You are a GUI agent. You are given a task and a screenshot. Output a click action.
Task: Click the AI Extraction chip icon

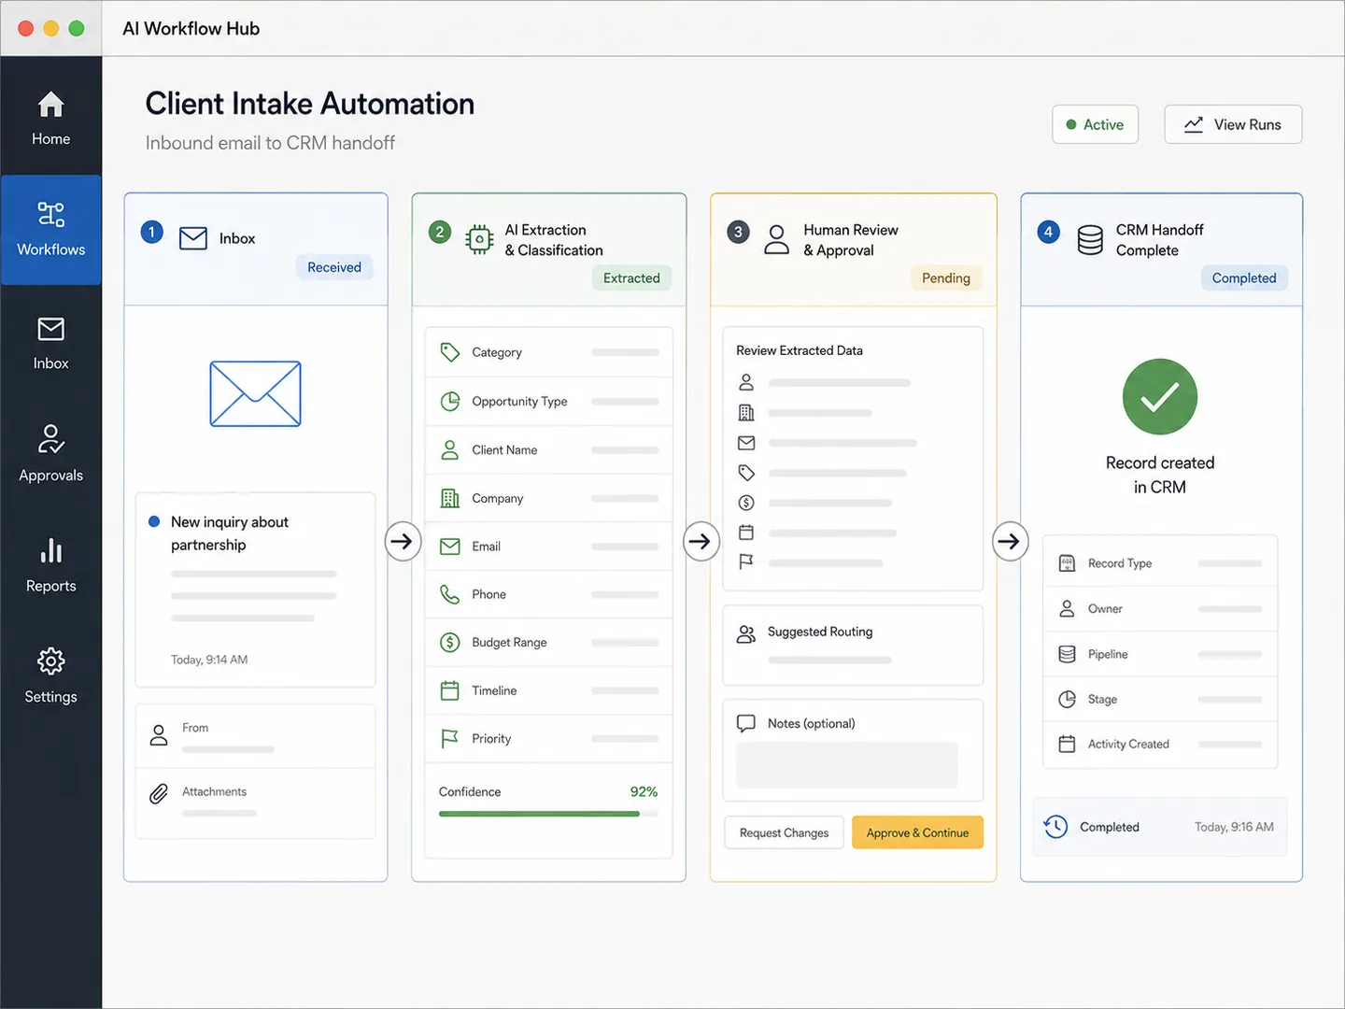pos(479,239)
